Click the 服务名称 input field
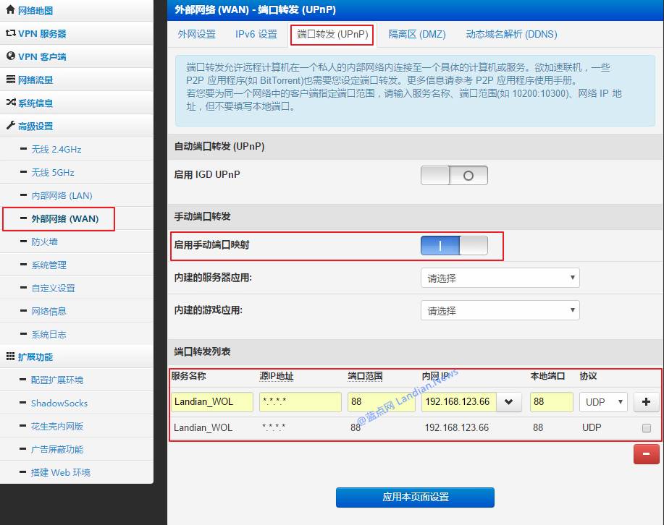Image resolution: width=664 pixels, height=525 pixels. (x=212, y=401)
